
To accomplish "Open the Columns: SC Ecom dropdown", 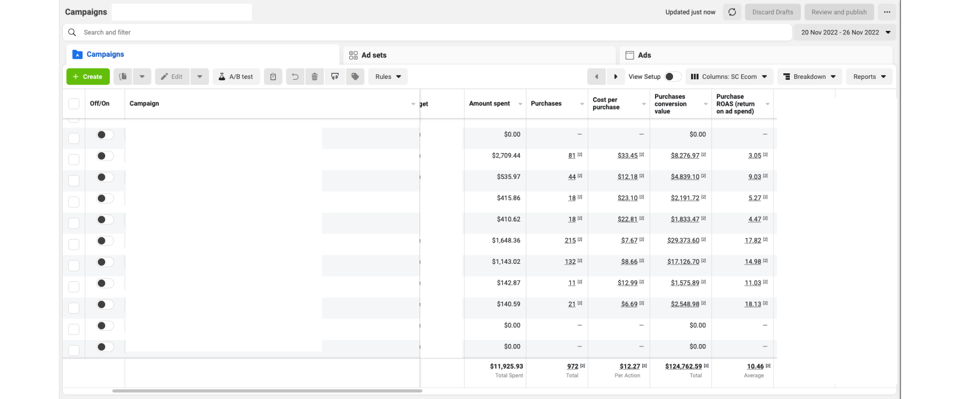I will [729, 76].
